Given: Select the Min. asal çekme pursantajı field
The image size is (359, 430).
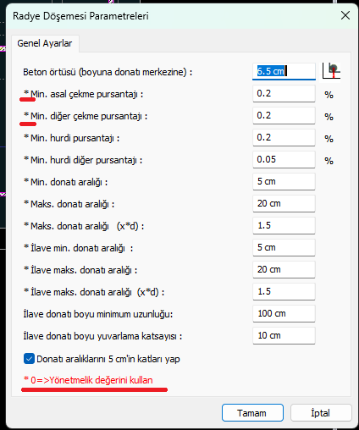Looking at the screenshot, I should pyautogui.click(x=284, y=93).
